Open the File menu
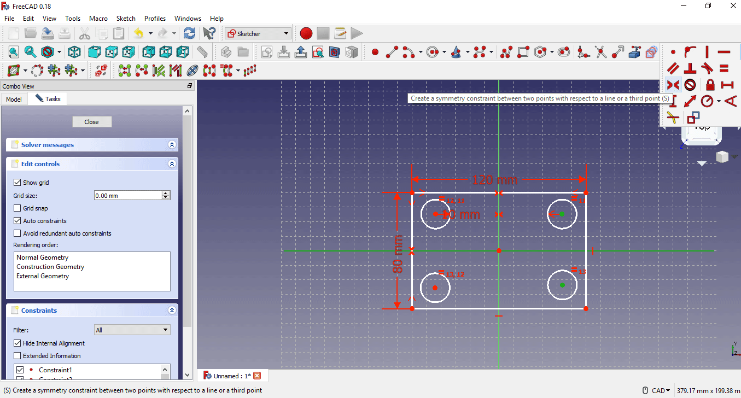 (x=9, y=19)
